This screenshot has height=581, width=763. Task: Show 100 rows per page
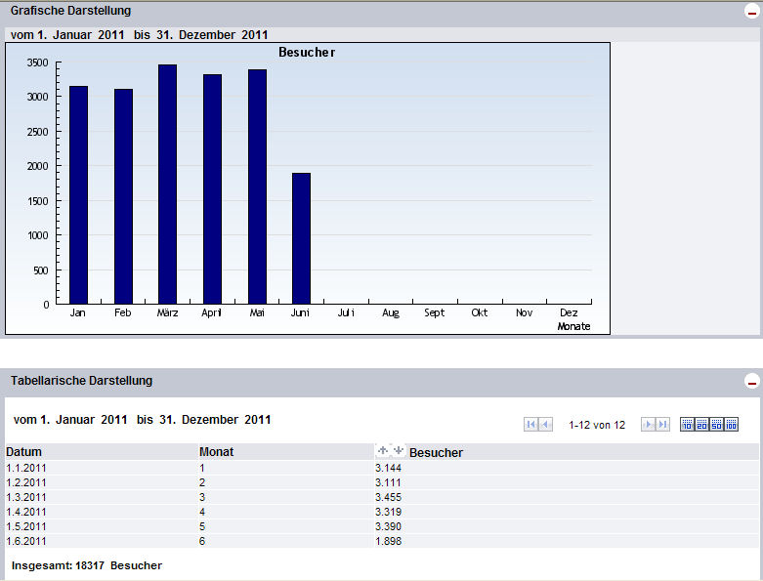tap(732, 425)
